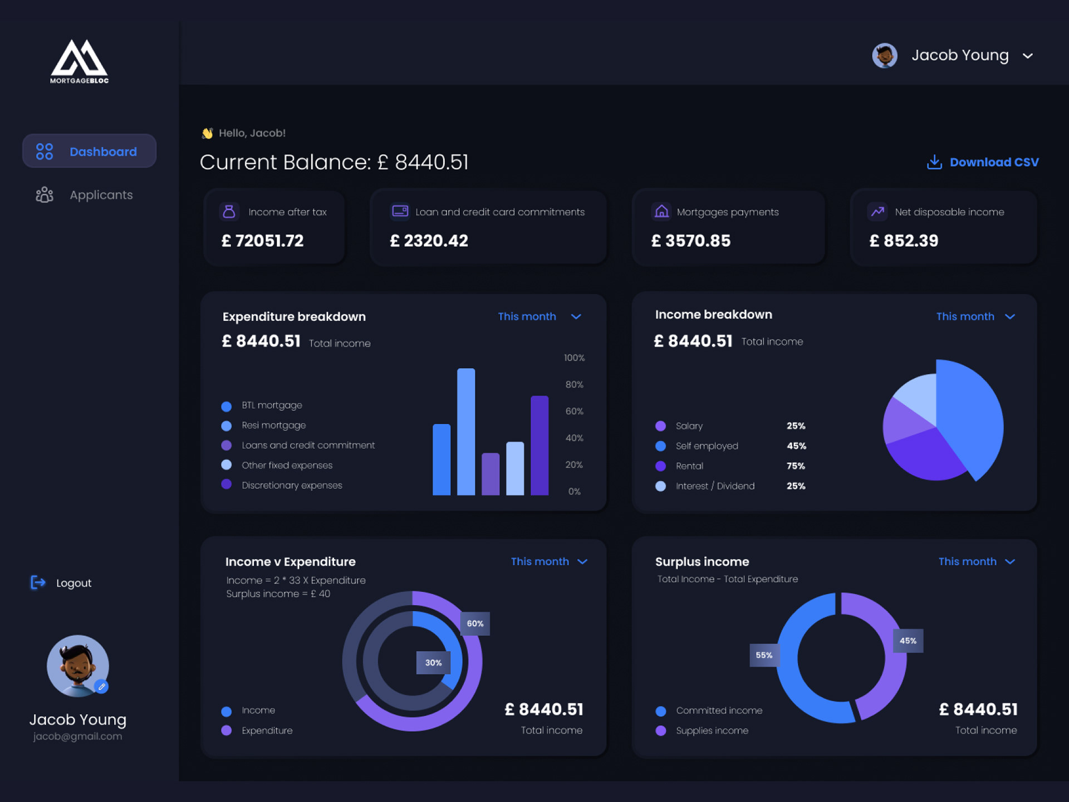Click the trend arrow icon on Net disposable income
This screenshot has width=1069, height=802.
click(x=877, y=212)
